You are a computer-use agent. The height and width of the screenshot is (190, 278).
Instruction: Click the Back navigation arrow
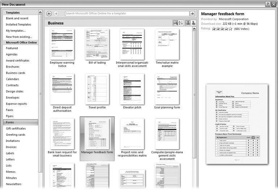[49, 13]
